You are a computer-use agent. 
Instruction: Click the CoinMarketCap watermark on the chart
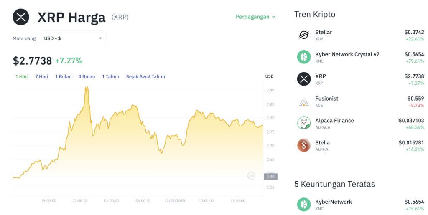[251, 176]
